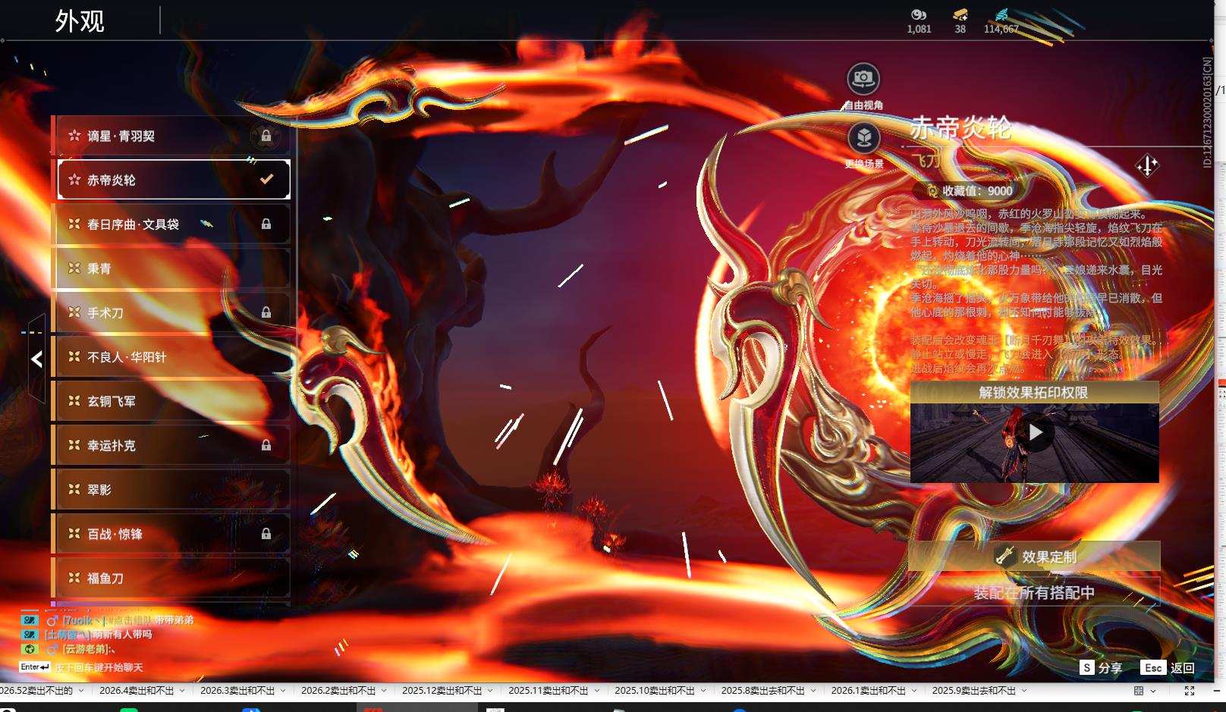This screenshot has width=1226, height=712.
Task: Click the lock icon on 幸运扑克
Action: (x=266, y=445)
